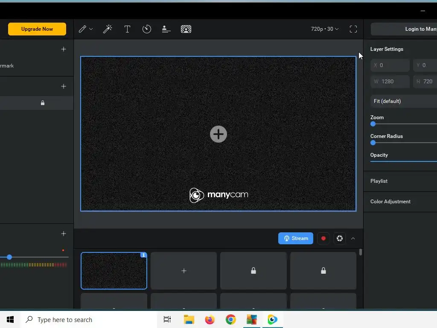Click the plus above the locked layer row
The height and width of the screenshot is (328, 437).
coord(64,86)
